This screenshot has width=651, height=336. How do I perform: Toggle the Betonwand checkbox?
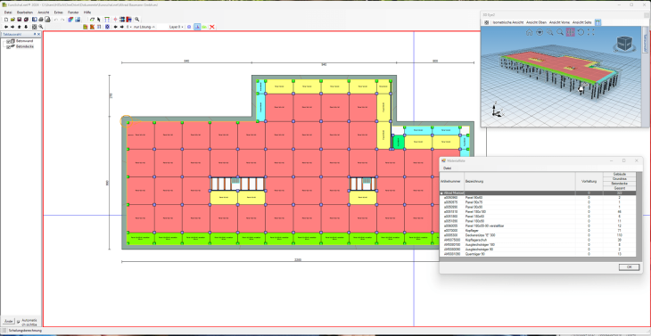pos(8,42)
